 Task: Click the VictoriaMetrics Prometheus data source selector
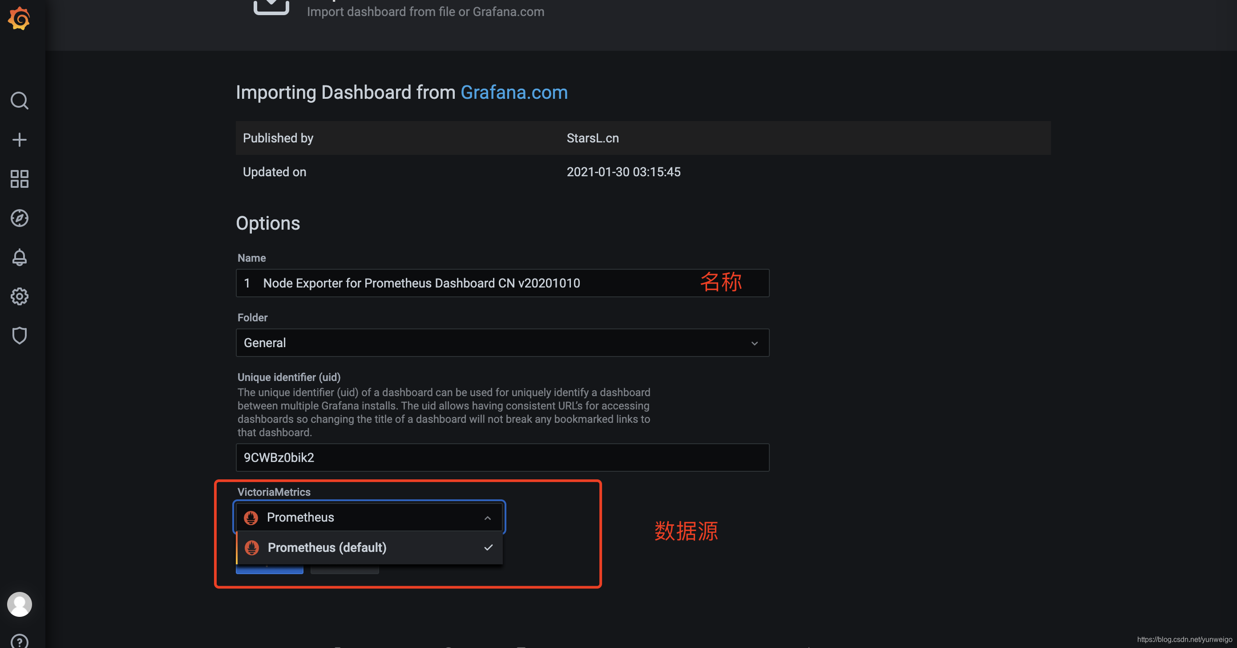pyautogui.click(x=369, y=517)
